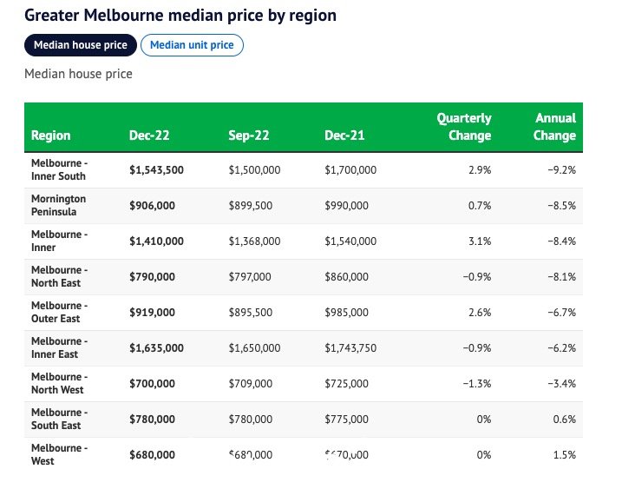Screen dimensions: 622x489
Task: Click the $1,743,750 Dec-21 value
Action: pyautogui.click(x=350, y=348)
